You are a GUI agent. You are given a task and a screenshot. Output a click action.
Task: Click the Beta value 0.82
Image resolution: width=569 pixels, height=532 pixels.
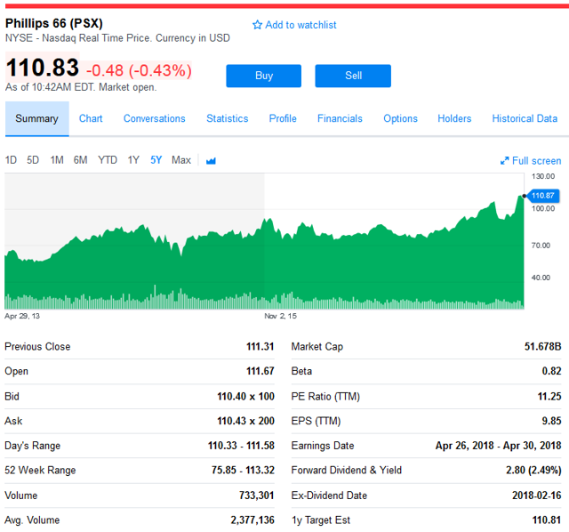551,371
